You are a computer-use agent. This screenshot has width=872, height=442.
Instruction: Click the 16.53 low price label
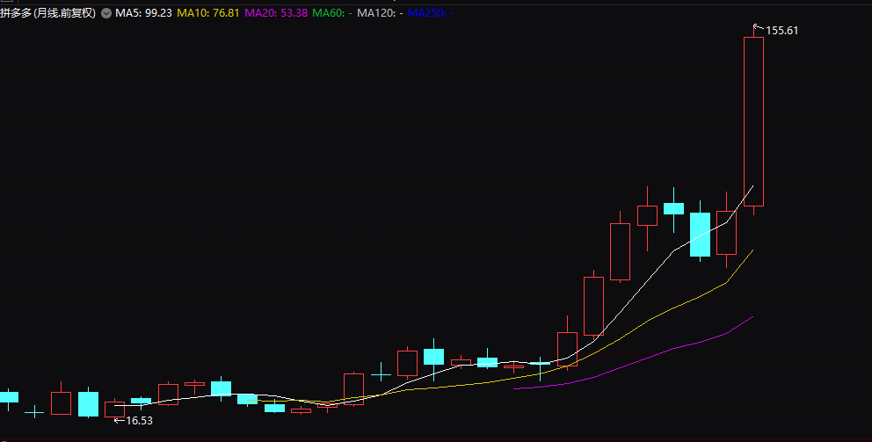tap(139, 421)
